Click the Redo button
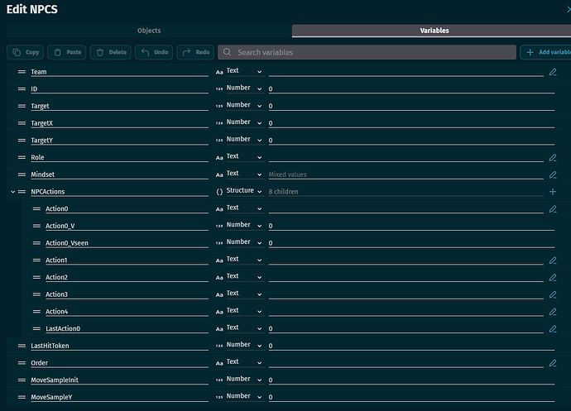 point(195,52)
